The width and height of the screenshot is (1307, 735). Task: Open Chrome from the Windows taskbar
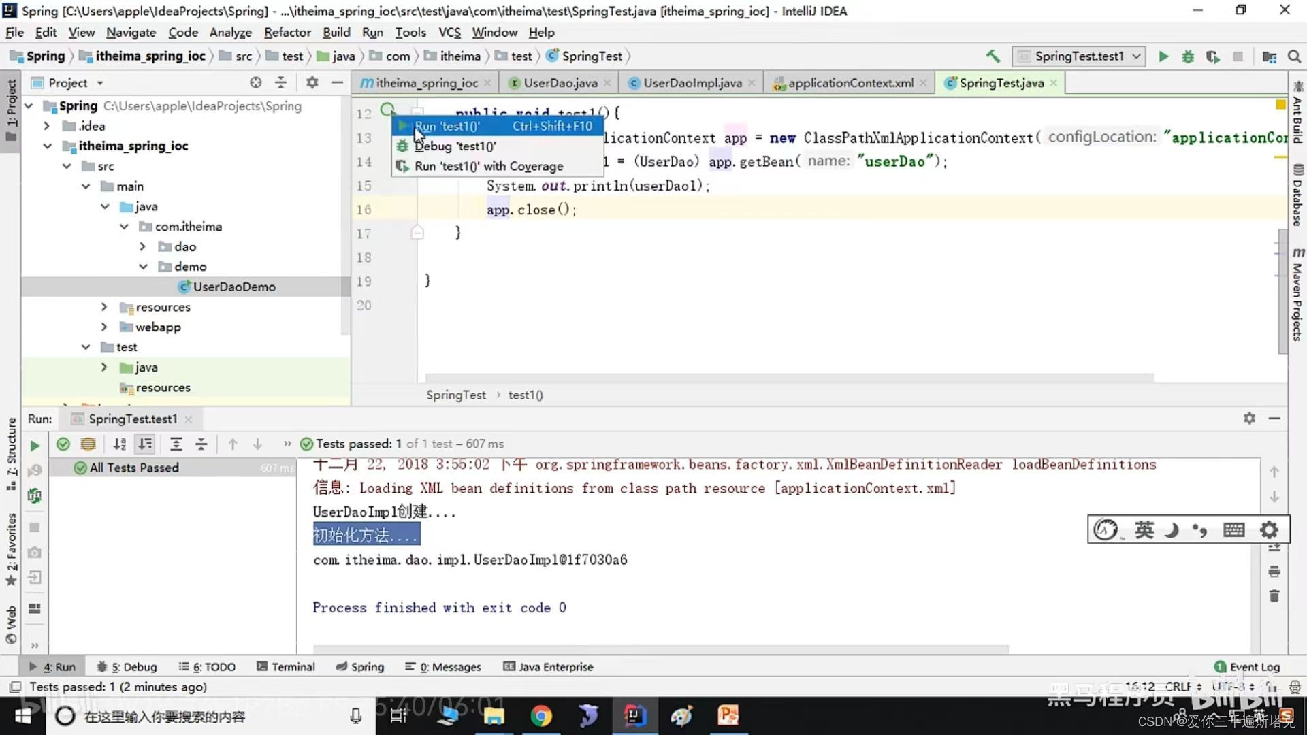pos(541,716)
